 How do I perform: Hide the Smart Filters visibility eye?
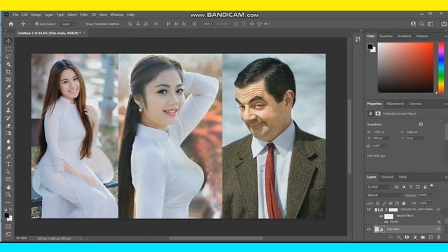381,216
